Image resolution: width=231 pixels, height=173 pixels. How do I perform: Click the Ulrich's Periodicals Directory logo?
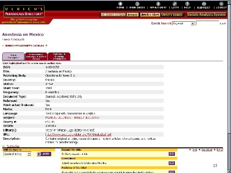24,11
